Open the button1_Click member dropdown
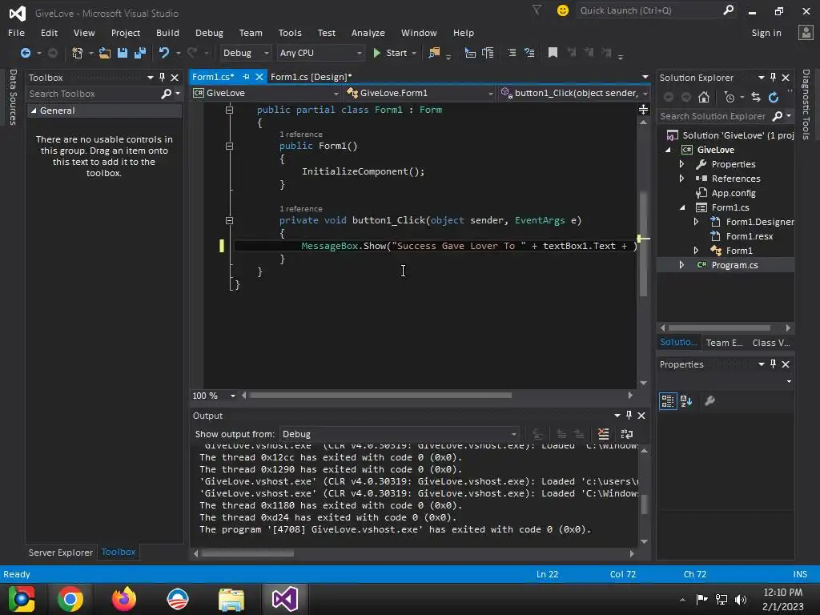 (574, 93)
